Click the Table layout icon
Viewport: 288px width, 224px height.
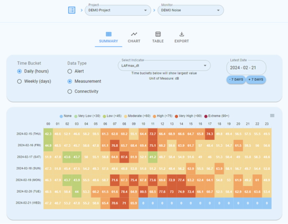pyautogui.click(x=158, y=34)
